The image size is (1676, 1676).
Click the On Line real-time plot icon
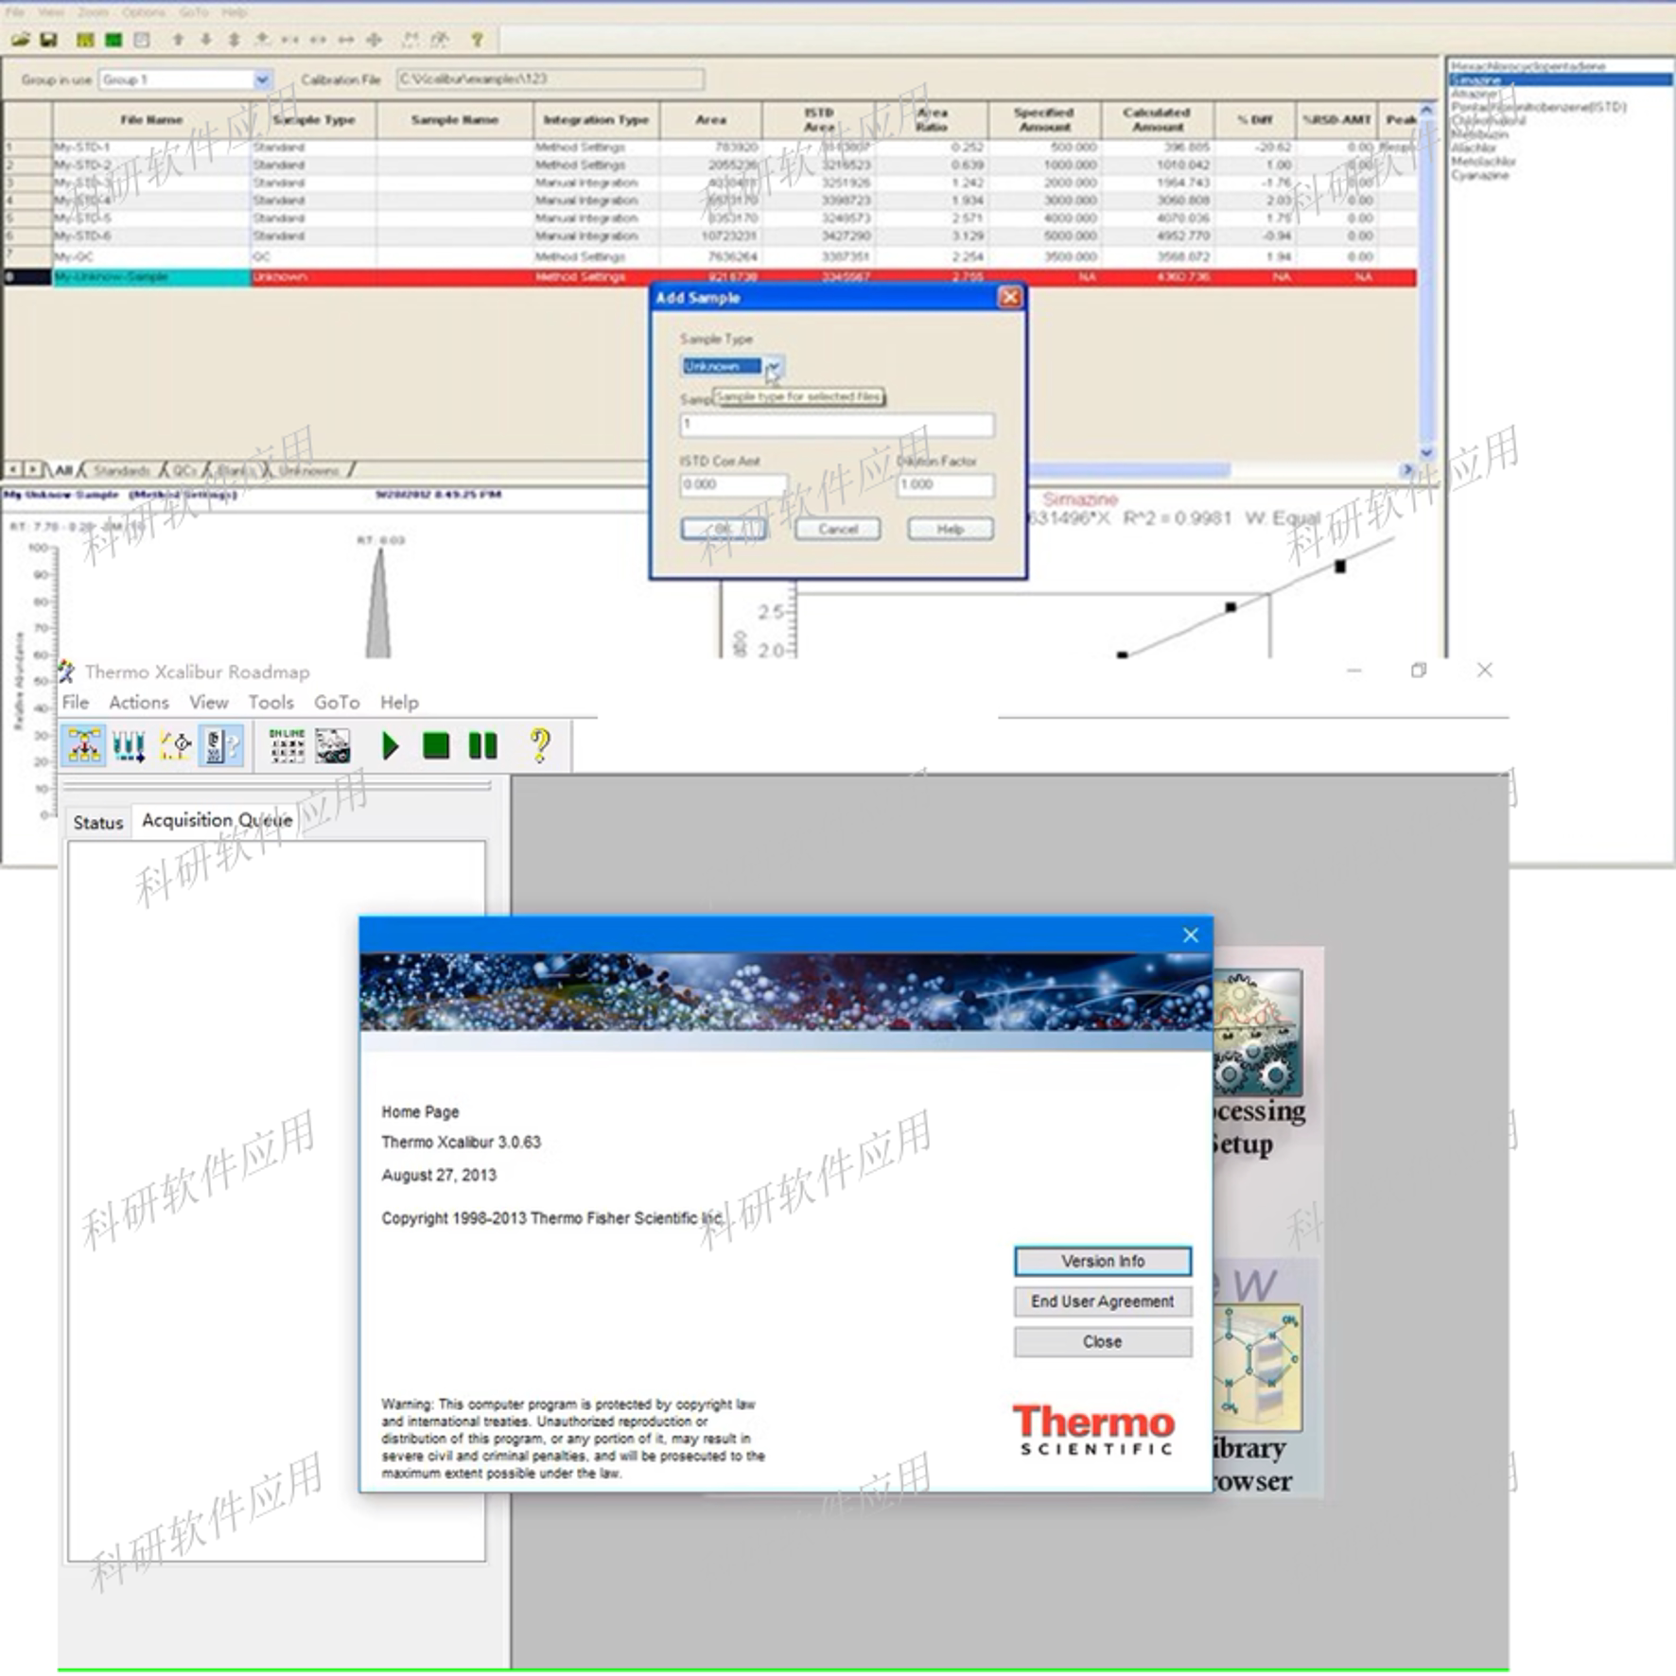click(287, 745)
